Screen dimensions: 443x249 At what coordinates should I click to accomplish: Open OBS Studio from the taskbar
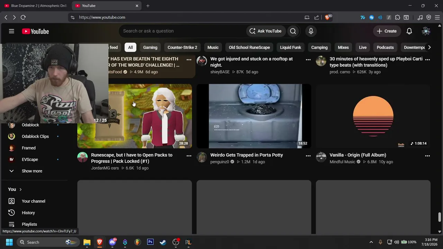coord(176,242)
